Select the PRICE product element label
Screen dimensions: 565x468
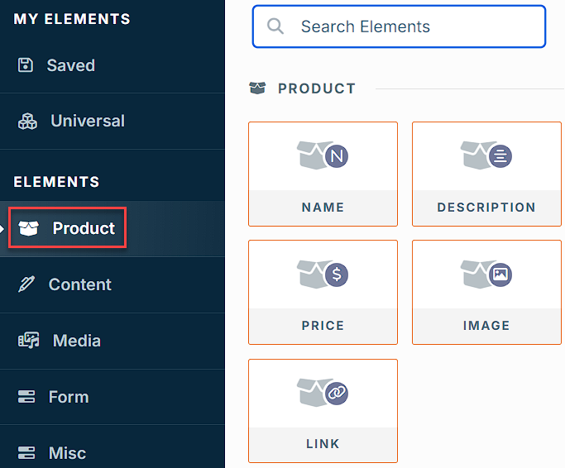point(323,326)
